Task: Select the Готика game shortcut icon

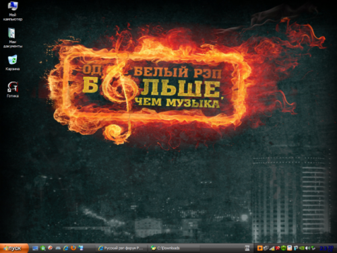Action: pyautogui.click(x=13, y=90)
